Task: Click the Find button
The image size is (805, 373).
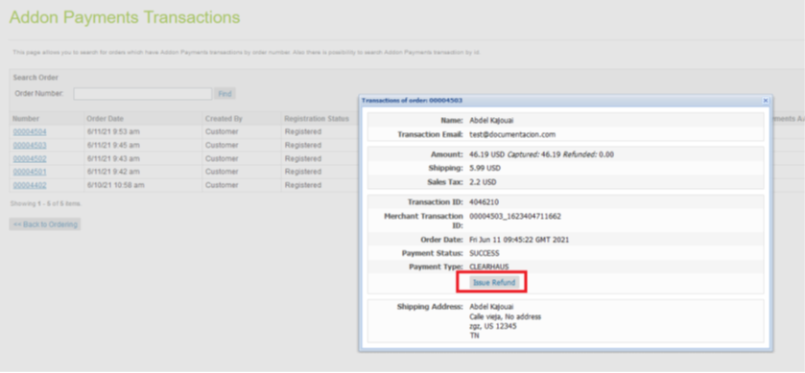Action: [225, 94]
